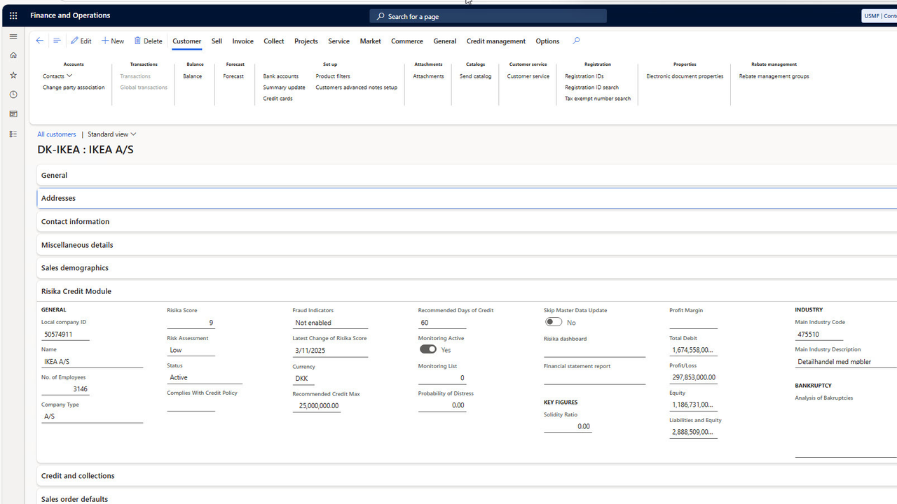Screen dimensions: 897x504
Task: Expand the General fasttab
Action: 467,176
